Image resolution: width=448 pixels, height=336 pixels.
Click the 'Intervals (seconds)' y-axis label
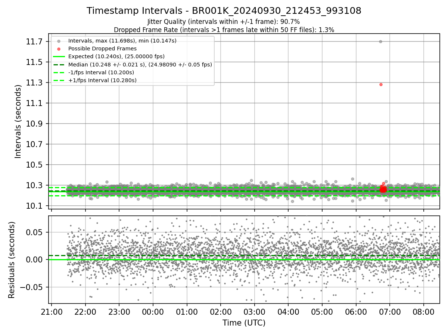tap(18, 121)
